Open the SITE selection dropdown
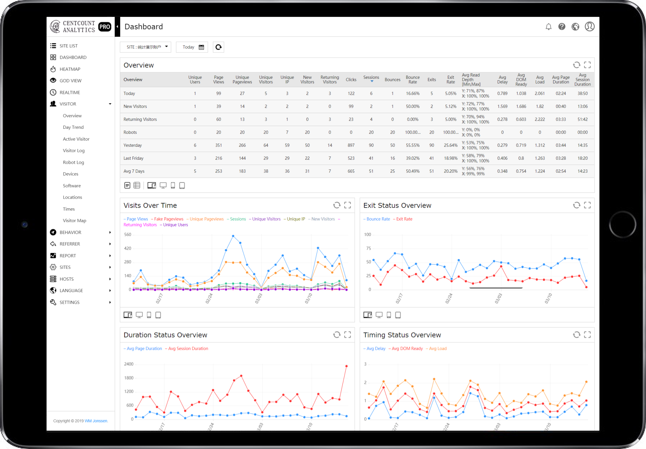646x449 pixels. tap(145, 47)
